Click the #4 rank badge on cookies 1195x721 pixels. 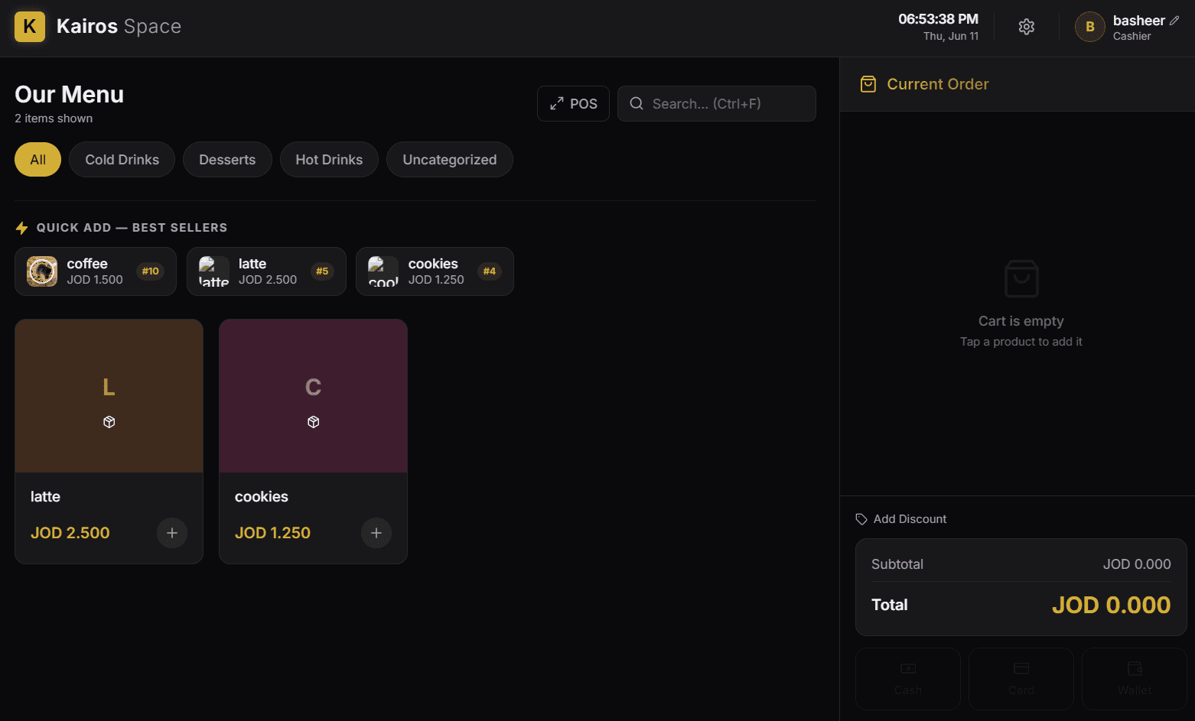coord(490,271)
